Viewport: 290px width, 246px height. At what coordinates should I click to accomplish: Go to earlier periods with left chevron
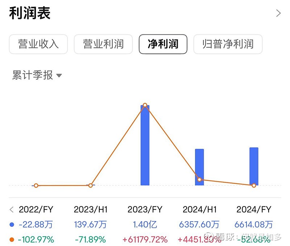tap(12, 210)
